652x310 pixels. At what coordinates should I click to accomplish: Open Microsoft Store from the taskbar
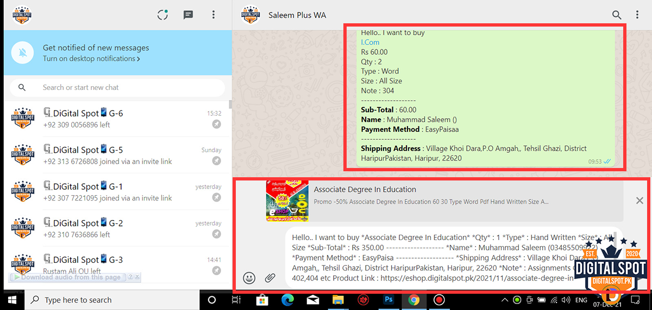pyautogui.click(x=262, y=300)
